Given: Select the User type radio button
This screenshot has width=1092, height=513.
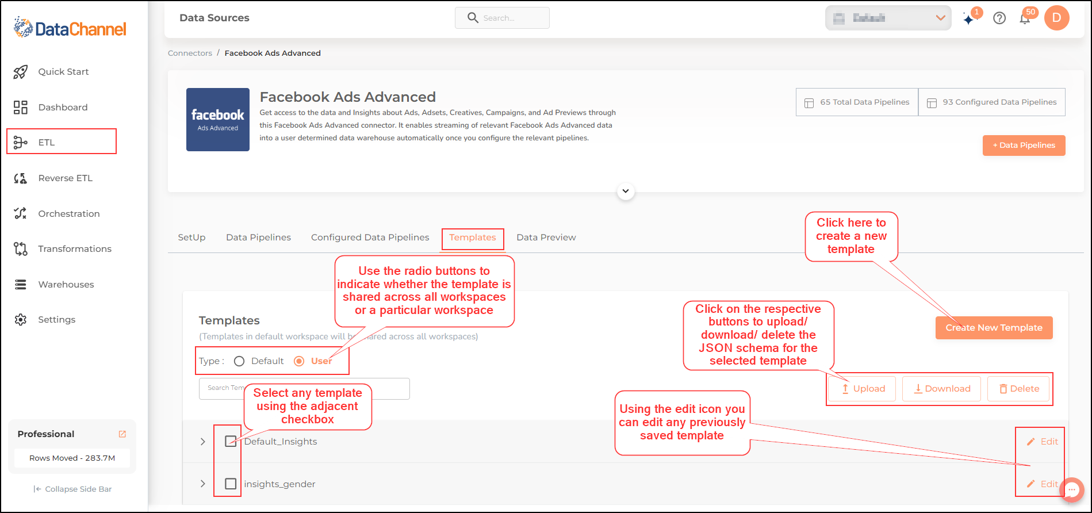Looking at the screenshot, I should (x=299, y=361).
